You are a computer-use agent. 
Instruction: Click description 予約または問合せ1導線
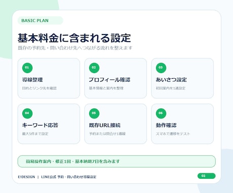click(x=107, y=134)
